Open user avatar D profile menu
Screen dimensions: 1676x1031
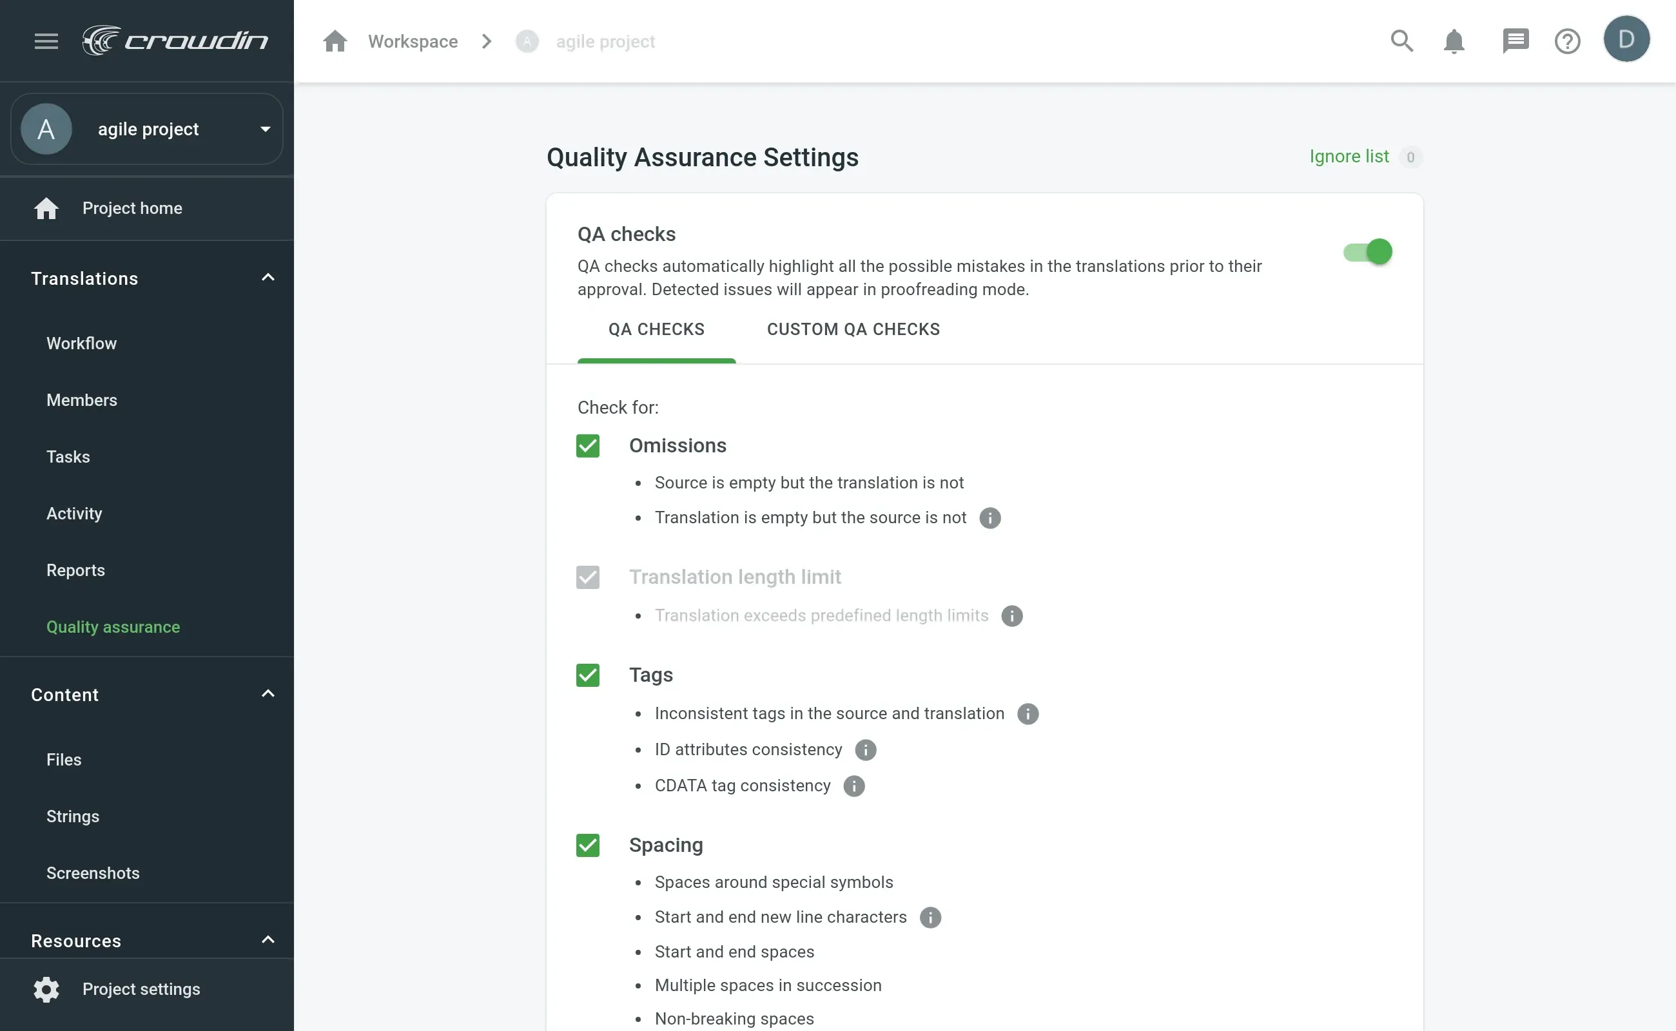[x=1626, y=39]
